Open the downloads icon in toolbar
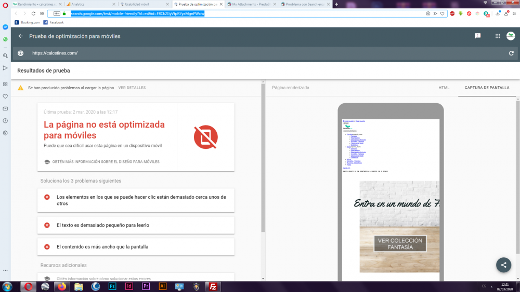Screen dimensions: 520x292 coord(498,13)
